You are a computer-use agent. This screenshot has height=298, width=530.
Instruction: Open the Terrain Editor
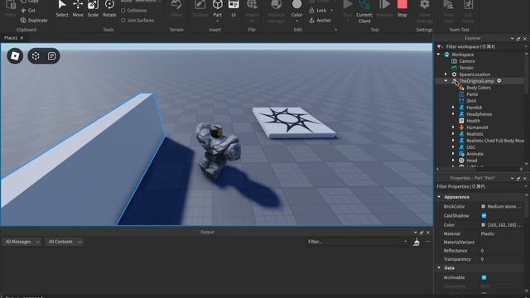pos(176,8)
